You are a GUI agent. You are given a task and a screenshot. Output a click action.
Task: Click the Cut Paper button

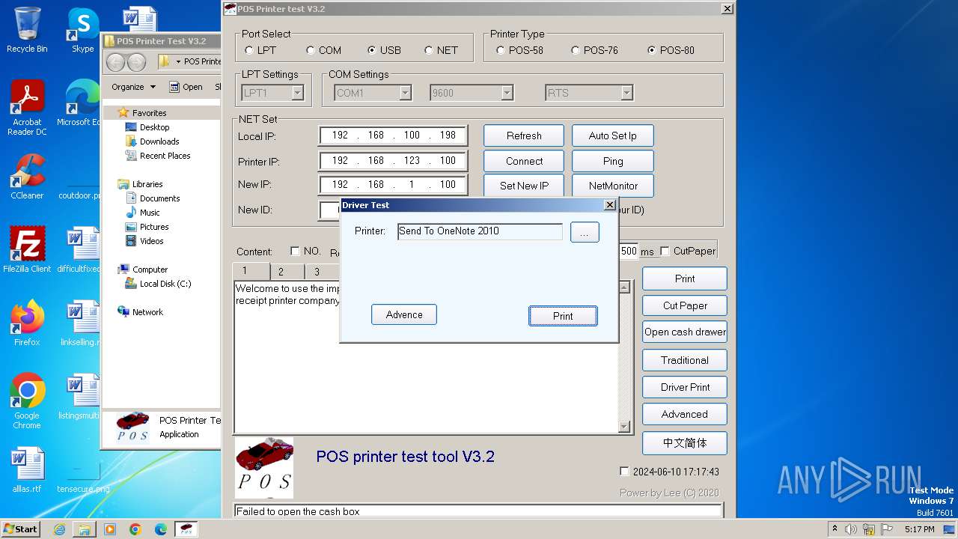684,305
